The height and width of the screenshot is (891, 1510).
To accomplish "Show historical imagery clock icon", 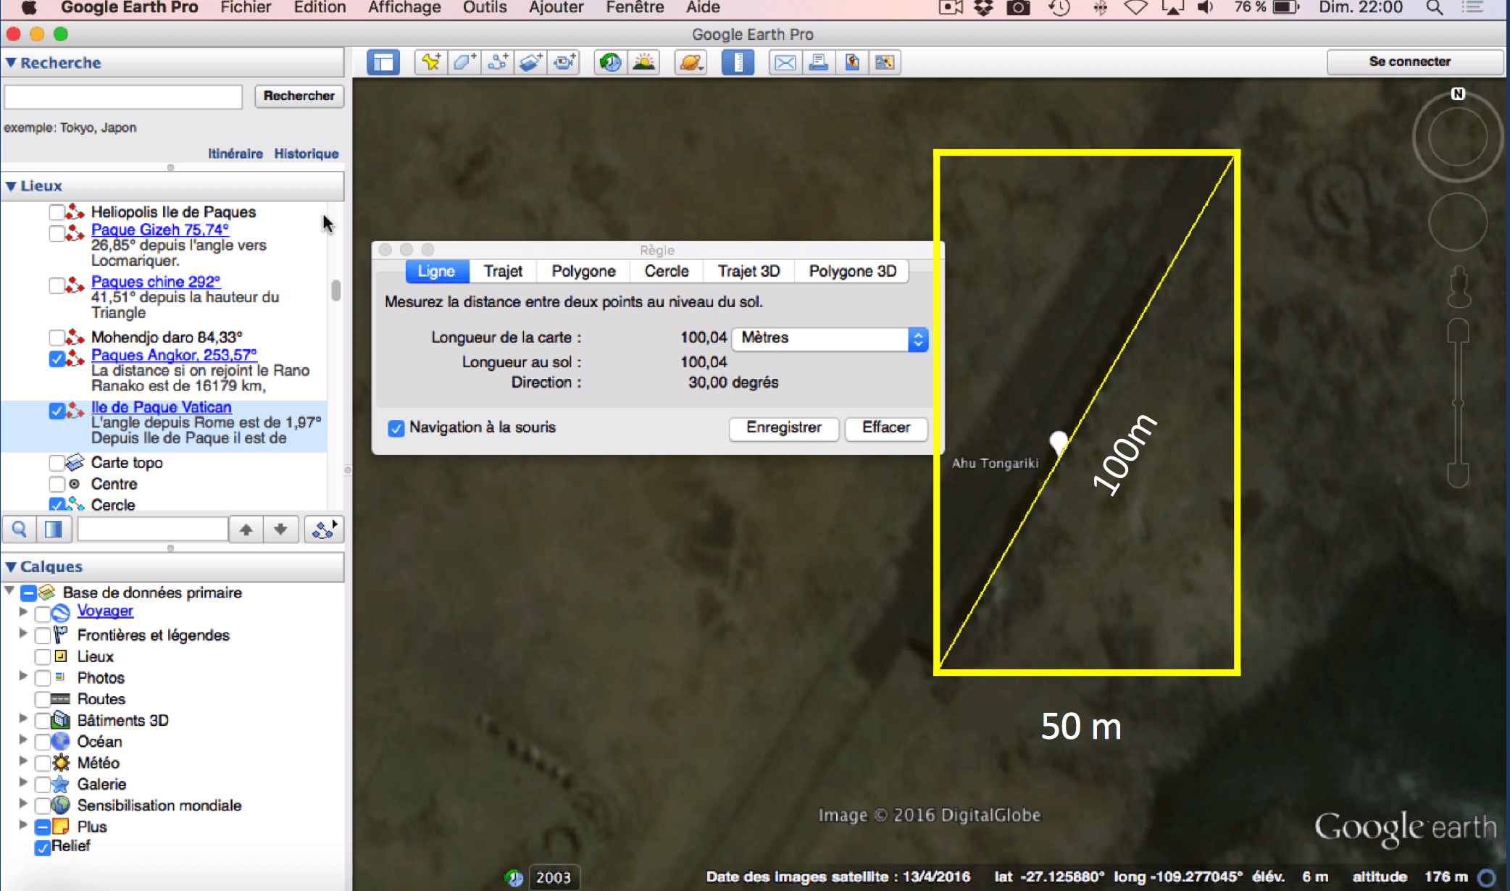I will point(611,62).
